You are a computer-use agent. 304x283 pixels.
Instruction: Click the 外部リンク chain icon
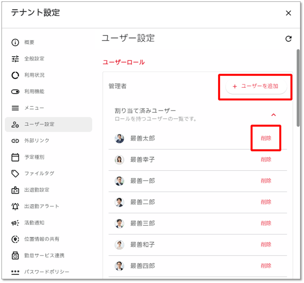pyautogui.click(x=15, y=141)
